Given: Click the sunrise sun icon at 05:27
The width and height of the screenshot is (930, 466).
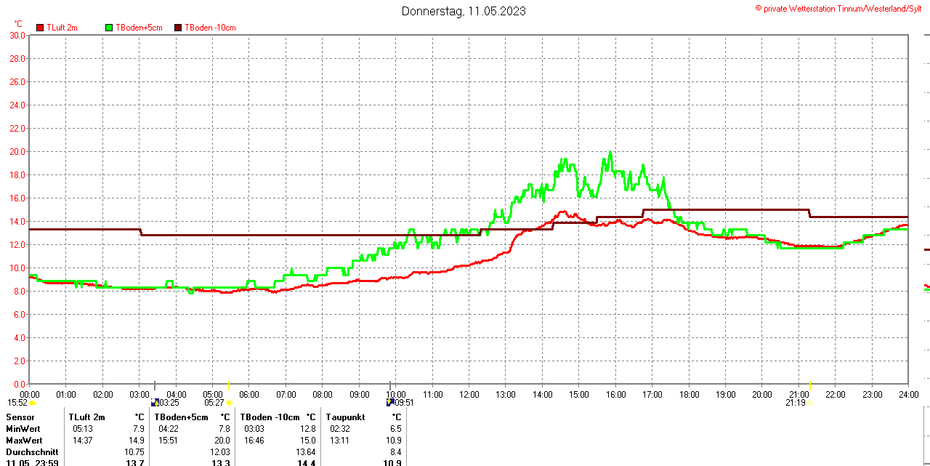Looking at the screenshot, I should click(x=229, y=403).
